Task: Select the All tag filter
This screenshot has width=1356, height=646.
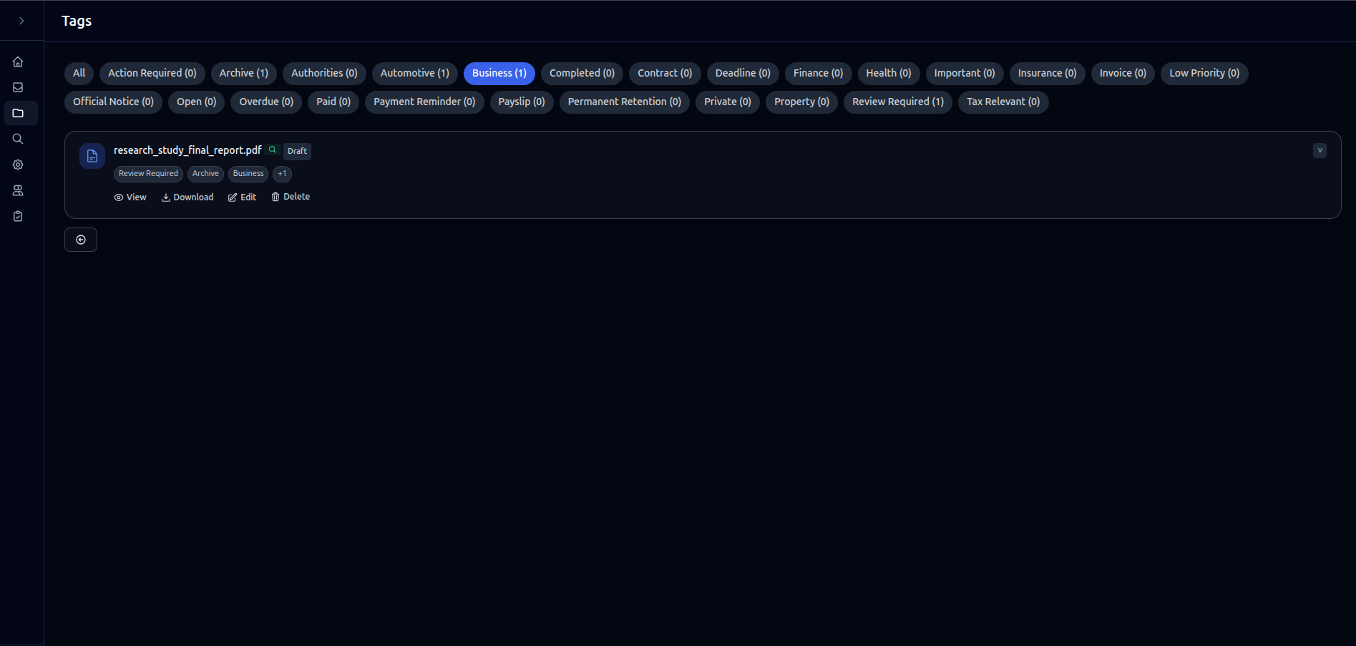Action: coord(79,73)
